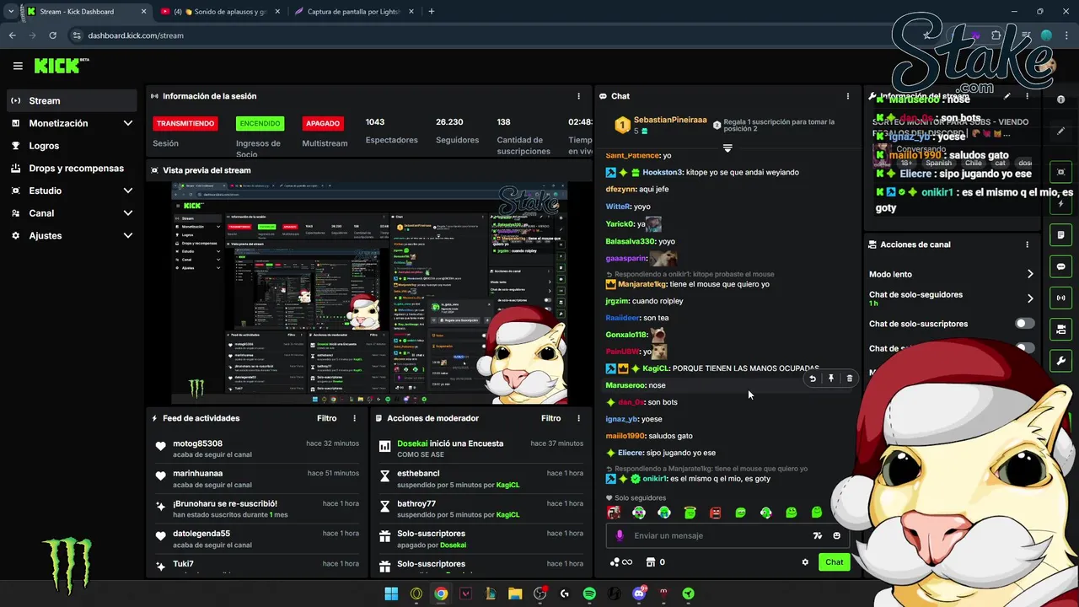Open Chat de solo-seguidores options arrow
1079x607 pixels.
[1029, 298]
